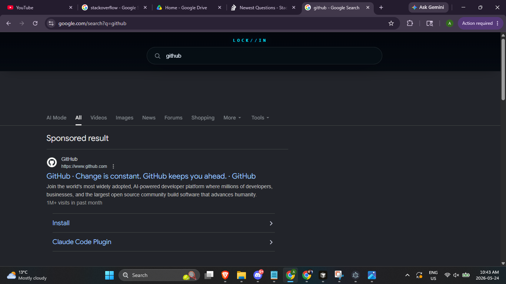The height and width of the screenshot is (284, 506).
Task: Switch to Chrome with green A badge
Action: click(x=290, y=275)
